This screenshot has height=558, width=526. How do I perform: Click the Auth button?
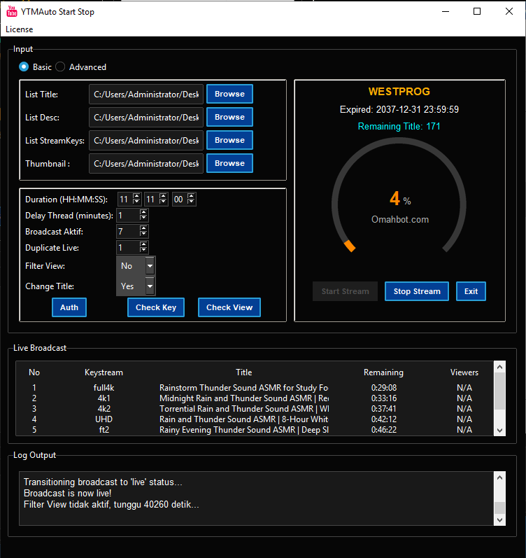pos(69,307)
